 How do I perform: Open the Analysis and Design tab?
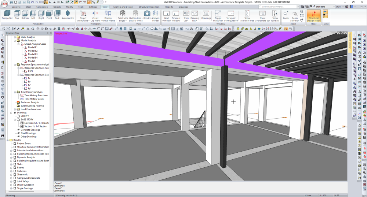[123, 7]
